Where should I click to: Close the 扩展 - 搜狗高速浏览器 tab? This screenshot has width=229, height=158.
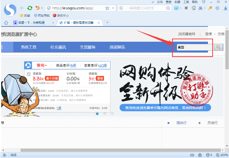99,23
